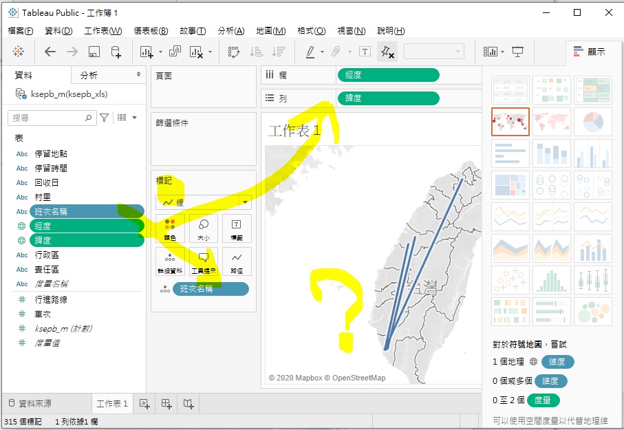Viewport: 624px width, 430px height.
Task: Select the 行政區 field
Action: pos(47,255)
